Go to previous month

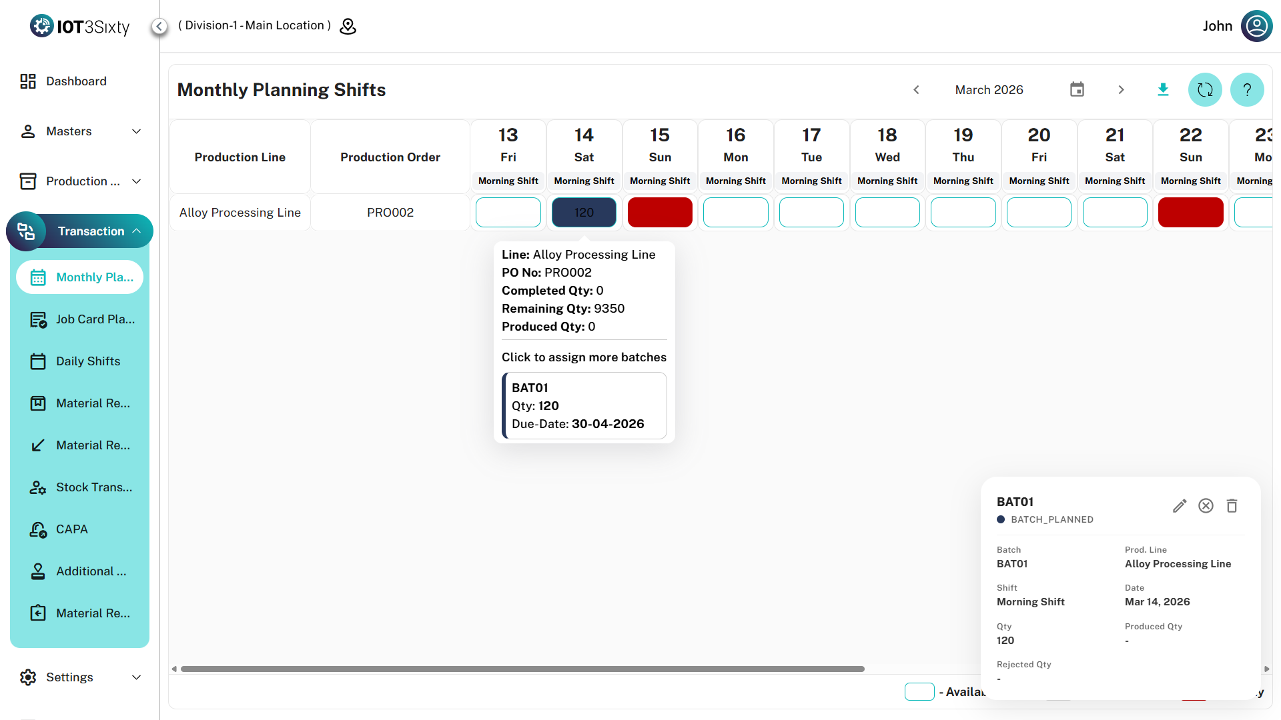tap(916, 89)
